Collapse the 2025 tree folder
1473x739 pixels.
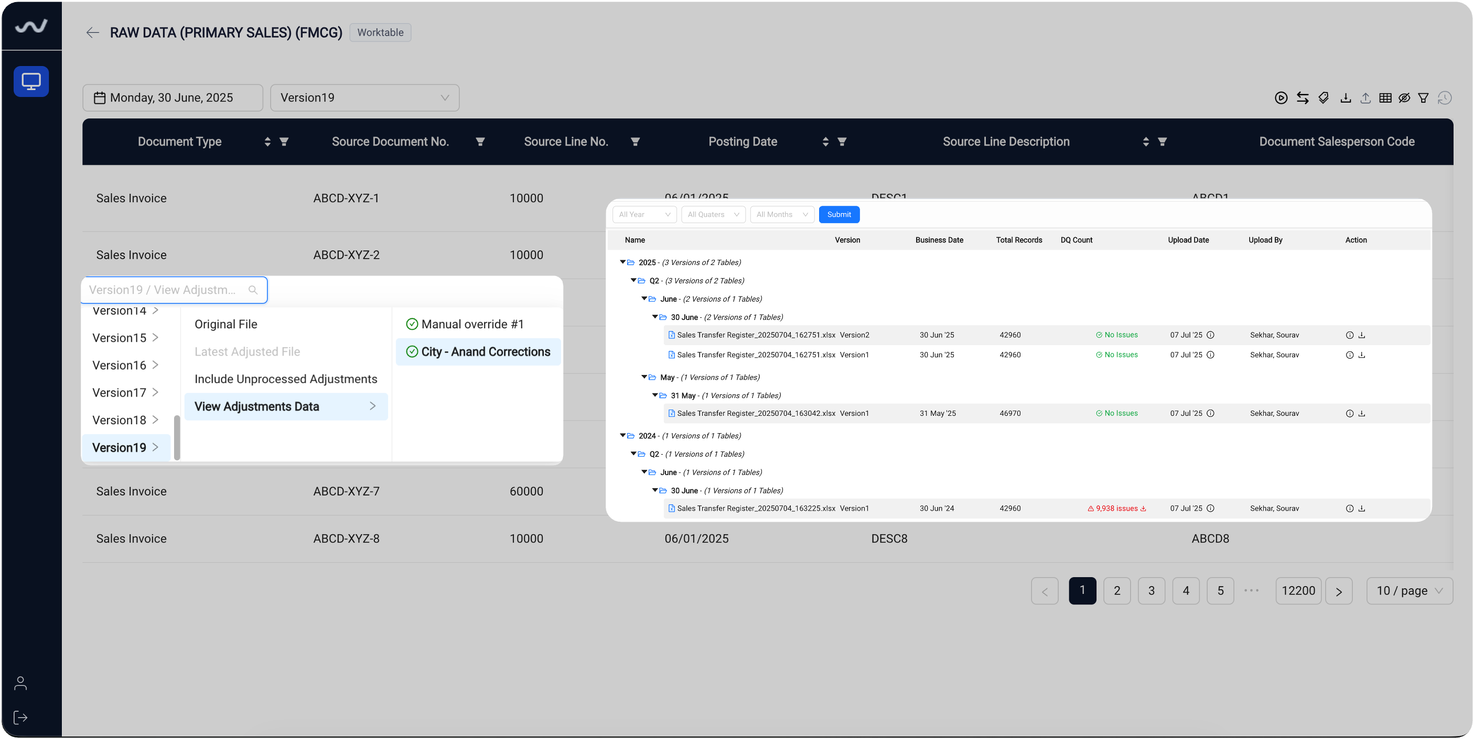(623, 262)
